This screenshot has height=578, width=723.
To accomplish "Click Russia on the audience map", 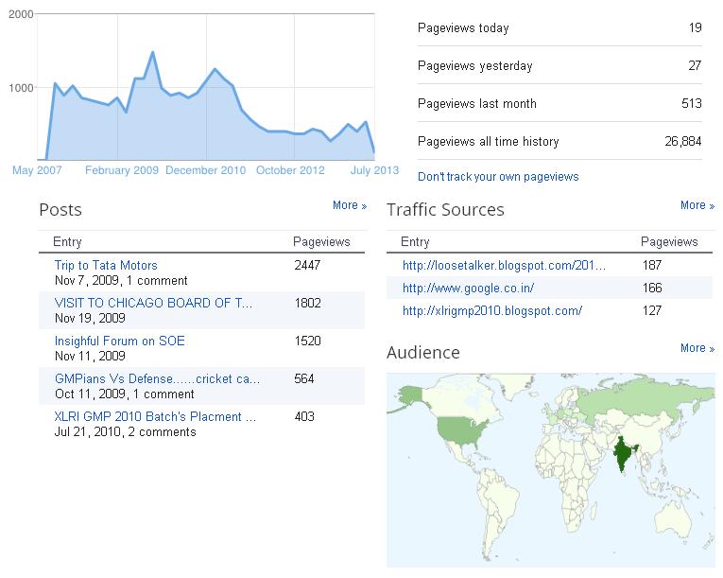I will (x=641, y=399).
